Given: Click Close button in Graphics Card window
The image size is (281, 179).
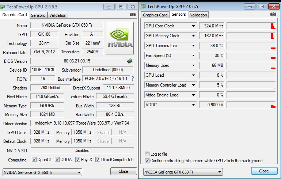Looking at the screenshot, I should pyautogui.click(x=123, y=171).
